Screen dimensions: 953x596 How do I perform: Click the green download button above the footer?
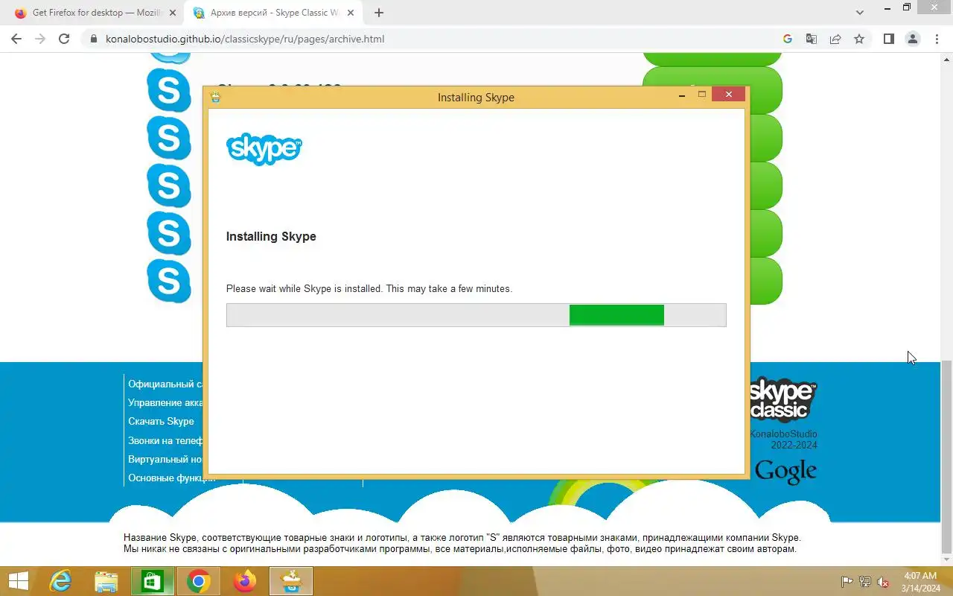pyautogui.click(x=766, y=281)
